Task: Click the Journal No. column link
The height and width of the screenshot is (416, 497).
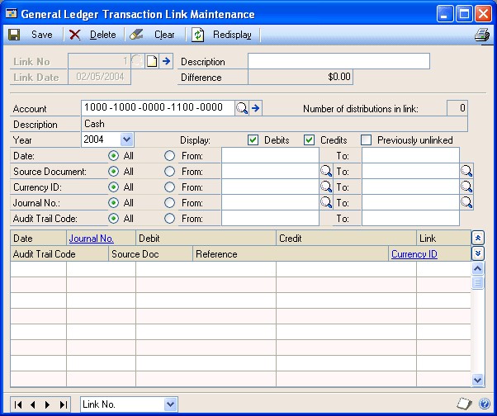Action: [x=92, y=239]
